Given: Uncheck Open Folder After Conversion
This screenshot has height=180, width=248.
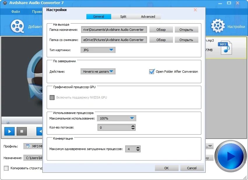Looking at the screenshot, I should (x=151, y=72).
